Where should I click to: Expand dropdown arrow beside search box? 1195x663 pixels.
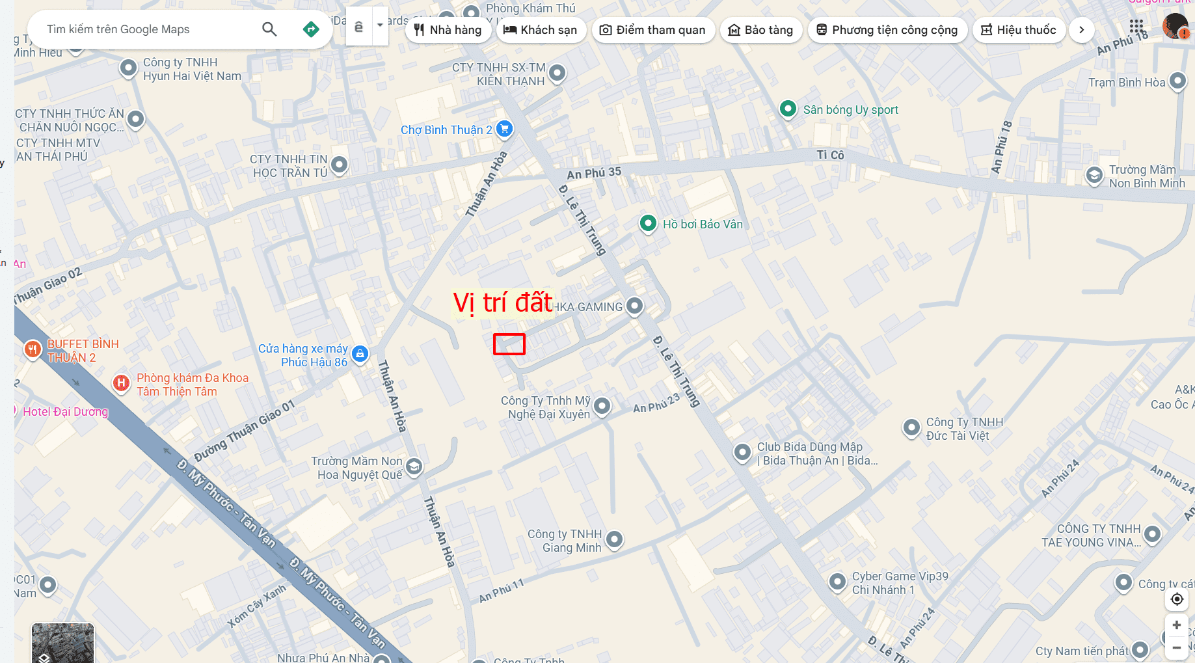(380, 27)
